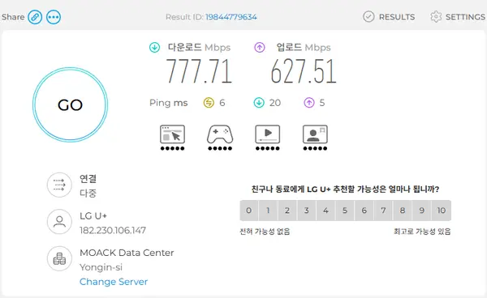Click the upload speed value 627.51
The height and width of the screenshot is (298, 487).
[304, 71]
